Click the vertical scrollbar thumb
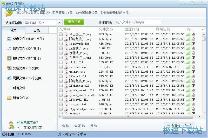This screenshot has height=138, width=208. pyautogui.click(x=204, y=38)
